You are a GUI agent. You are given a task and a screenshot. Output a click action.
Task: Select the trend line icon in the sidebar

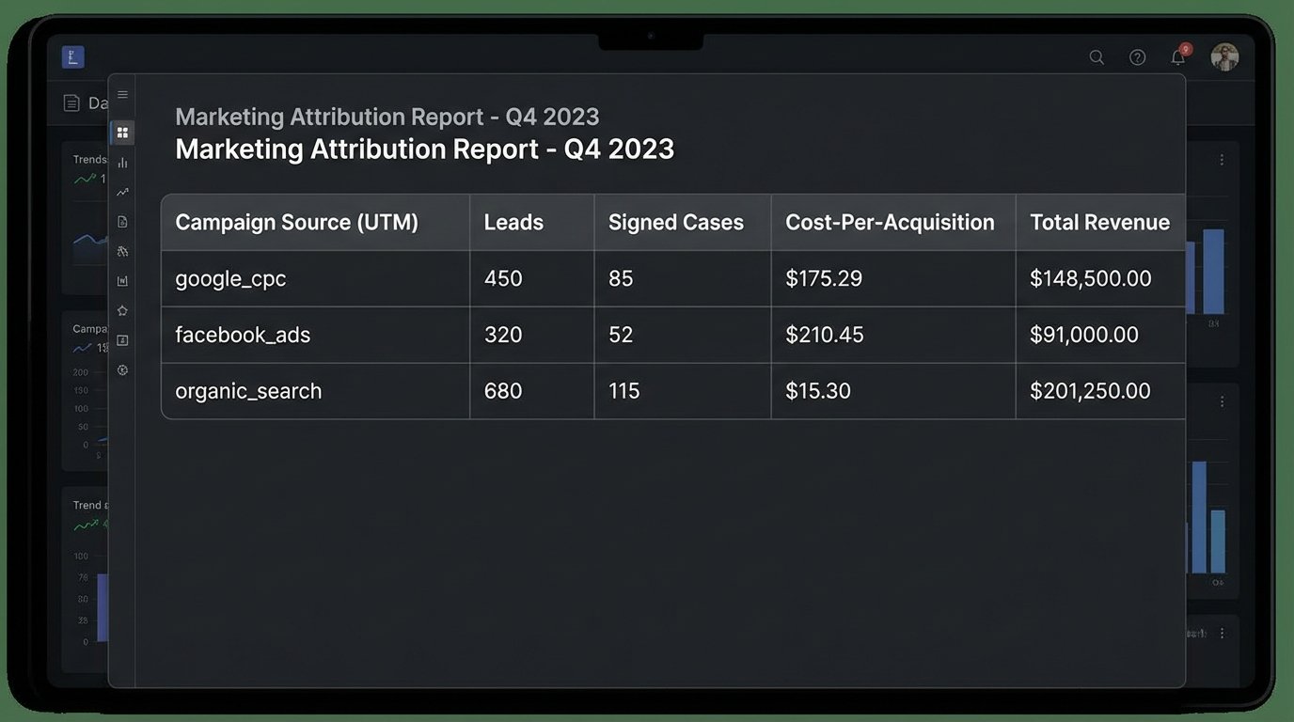tap(122, 191)
